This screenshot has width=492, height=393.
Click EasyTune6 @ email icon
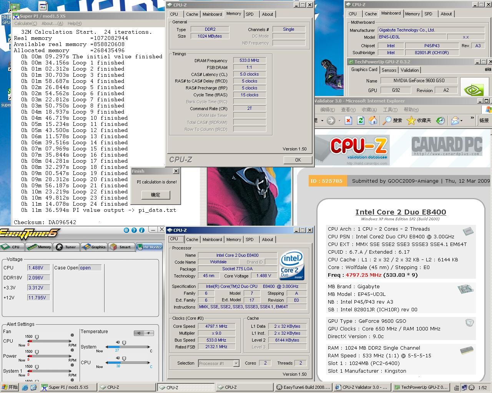click(126, 230)
